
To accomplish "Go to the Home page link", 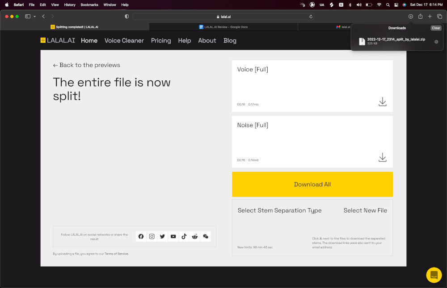I will click(89, 41).
